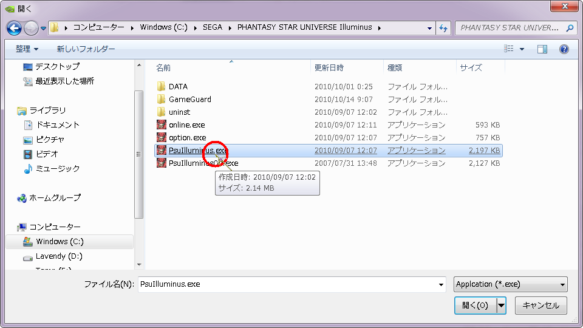Open the recent locations dropdown arrow
583x328 pixels.
[44, 29]
